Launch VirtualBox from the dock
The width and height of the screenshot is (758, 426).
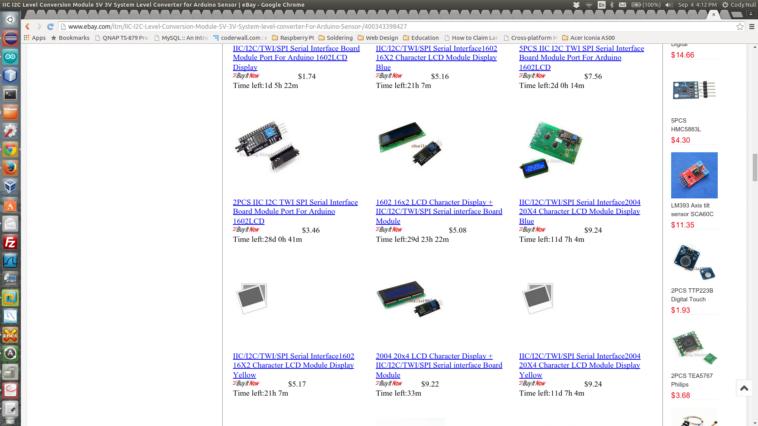pyautogui.click(x=10, y=187)
